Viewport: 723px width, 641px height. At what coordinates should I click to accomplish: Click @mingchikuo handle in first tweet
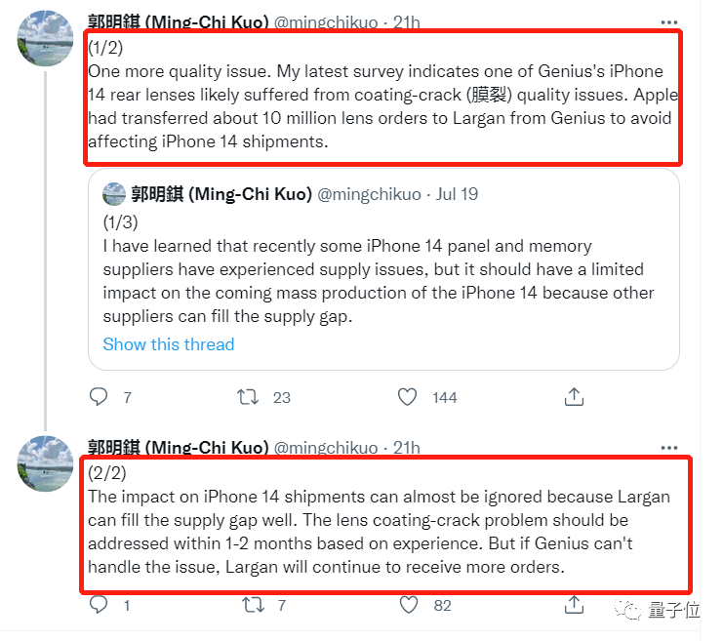325,22
